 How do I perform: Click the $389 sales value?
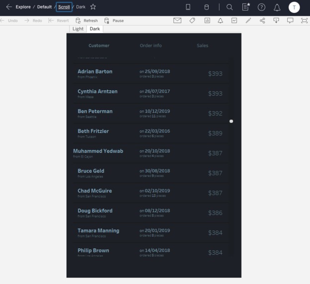pyautogui.click(x=215, y=133)
